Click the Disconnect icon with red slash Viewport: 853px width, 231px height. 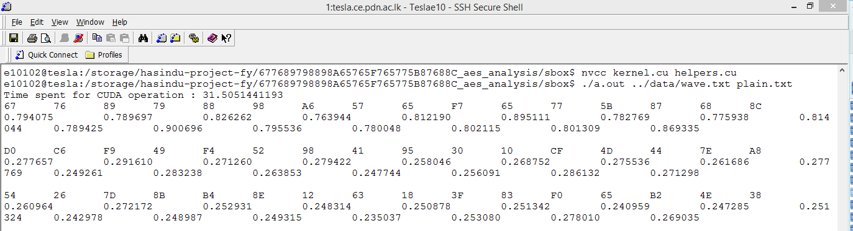pos(78,38)
